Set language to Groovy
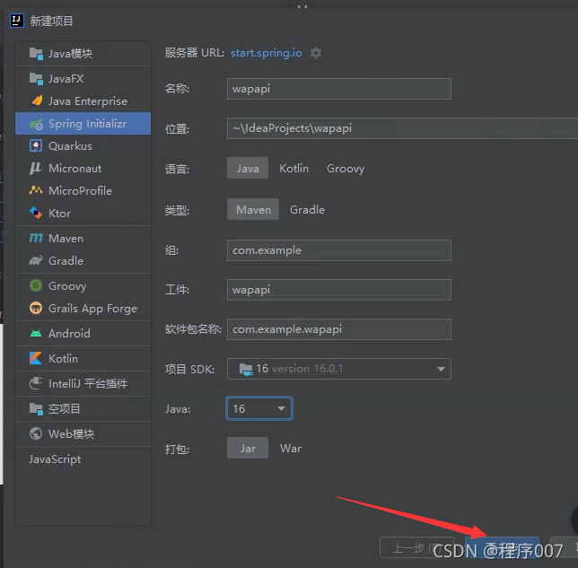578x568 pixels. click(x=346, y=169)
